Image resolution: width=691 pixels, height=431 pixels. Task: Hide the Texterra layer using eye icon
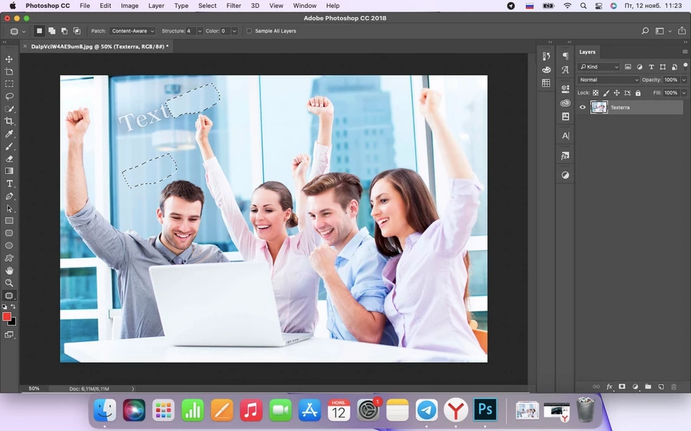(583, 107)
